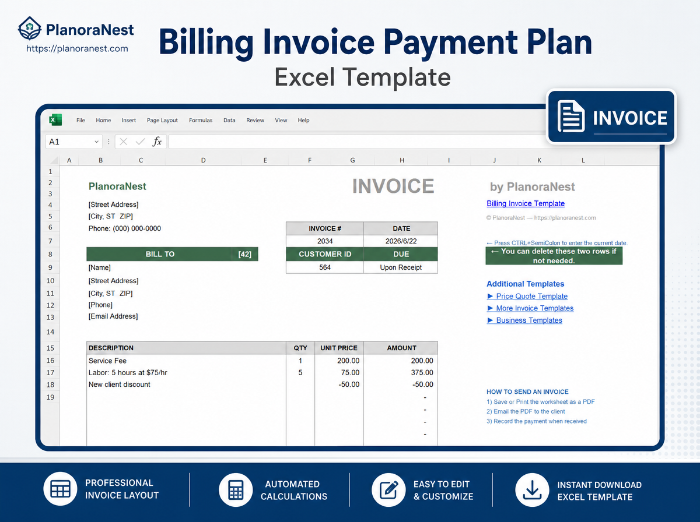Image resolution: width=700 pixels, height=522 pixels.
Task: Open the Help tab
Action: tap(303, 120)
